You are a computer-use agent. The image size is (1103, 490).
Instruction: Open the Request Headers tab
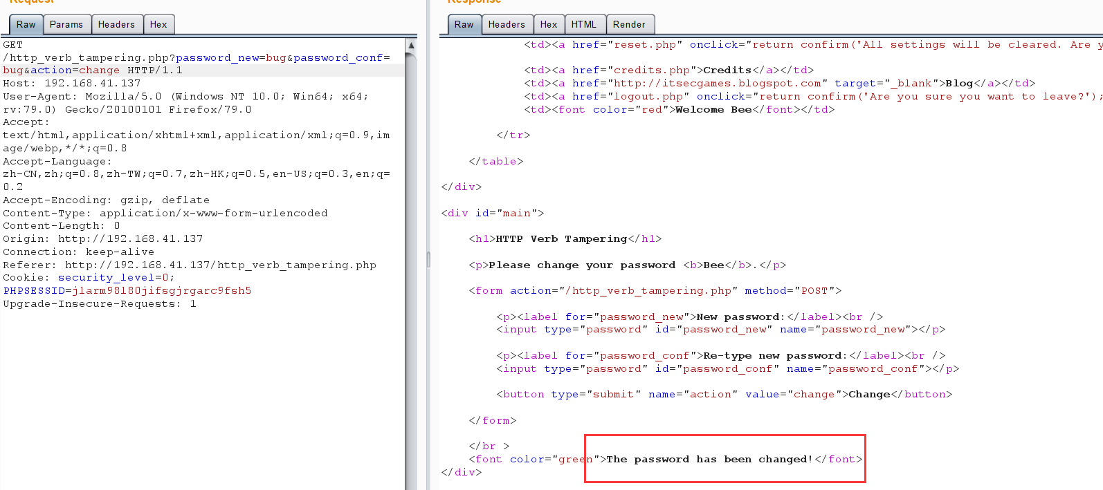pyautogui.click(x=116, y=24)
